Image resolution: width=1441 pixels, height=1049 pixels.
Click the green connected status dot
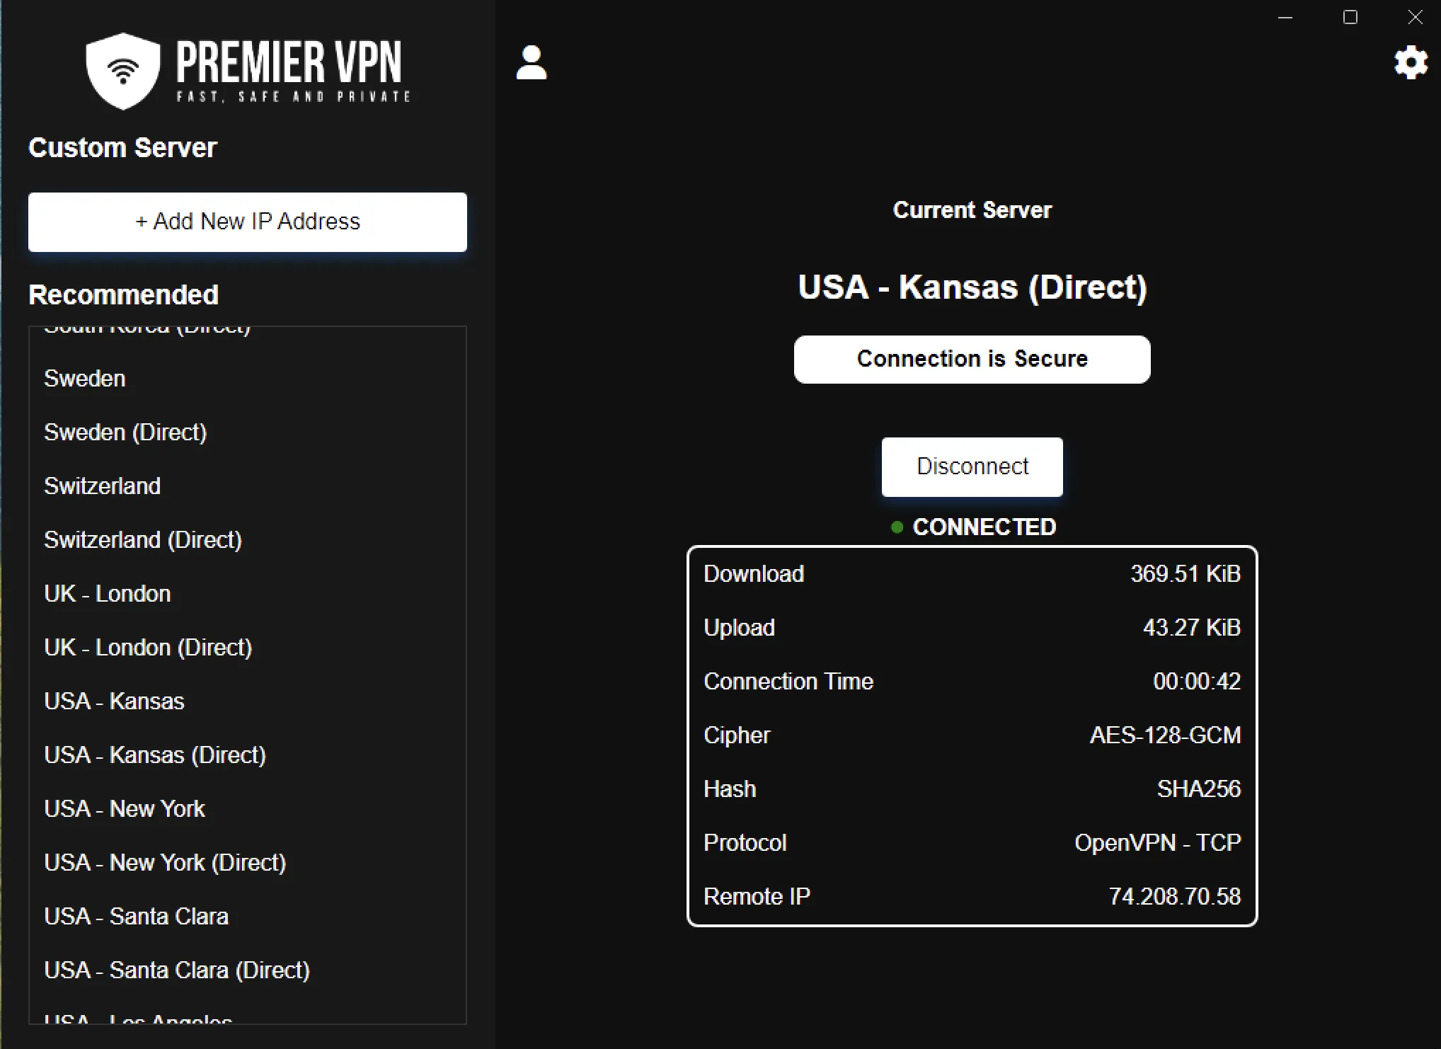point(897,527)
